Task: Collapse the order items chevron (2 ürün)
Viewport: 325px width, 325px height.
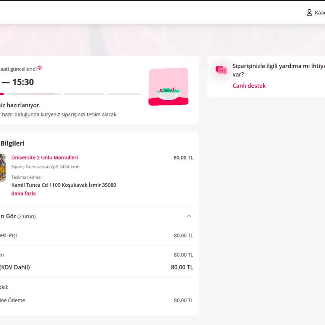Action: [189, 216]
